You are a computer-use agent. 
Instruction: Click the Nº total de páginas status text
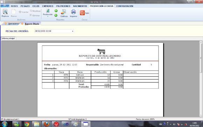[x=77, y=119]
